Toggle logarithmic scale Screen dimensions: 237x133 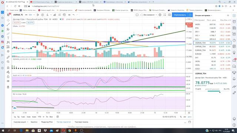185,117
